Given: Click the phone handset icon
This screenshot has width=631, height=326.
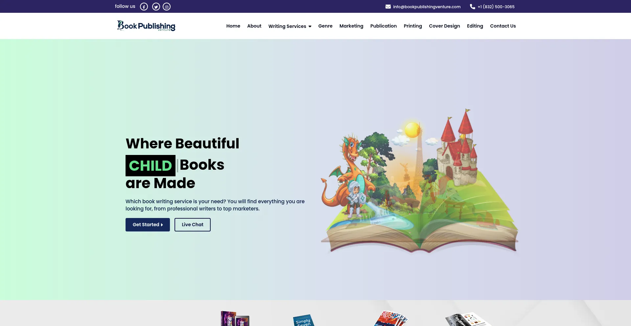Looking at the screenshot, I should (473, 7).
